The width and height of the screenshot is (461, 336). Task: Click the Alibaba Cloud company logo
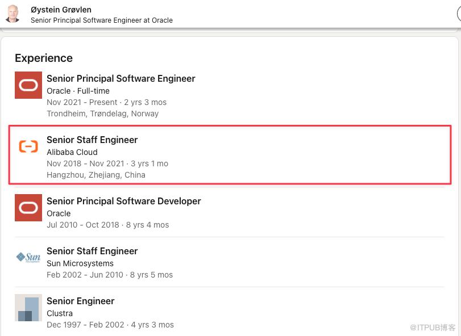[x=28, y=146]
